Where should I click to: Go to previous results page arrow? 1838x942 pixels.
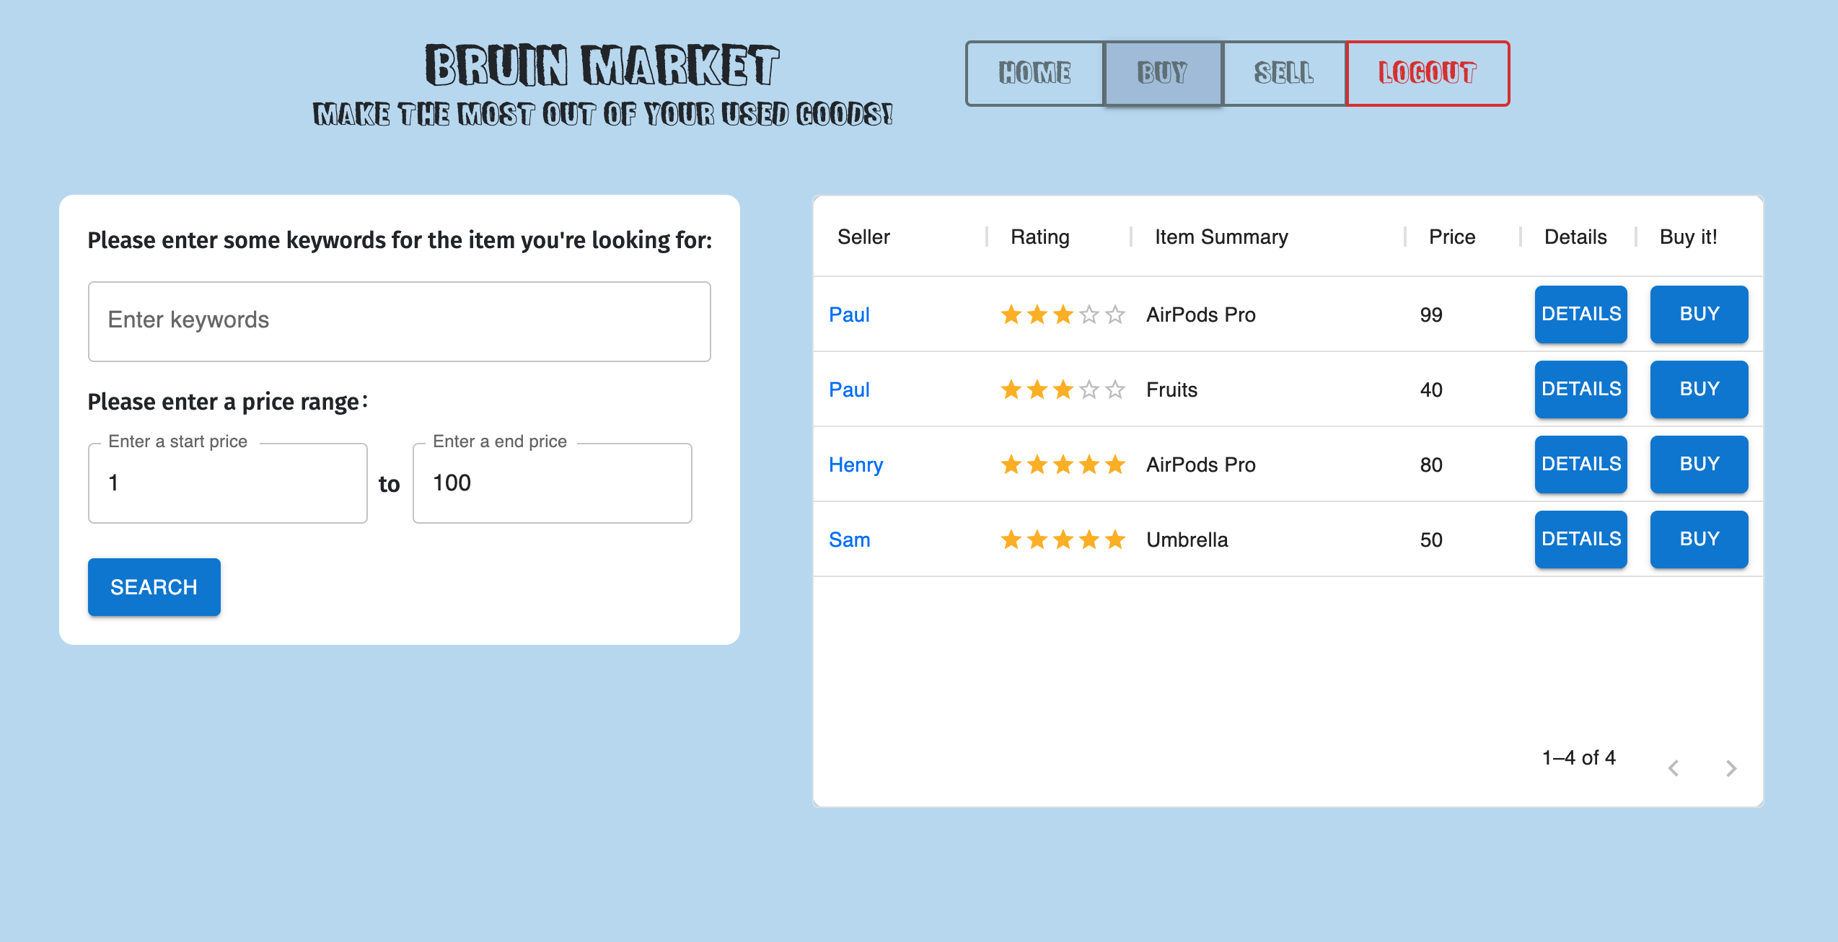tap(1674, 768)
